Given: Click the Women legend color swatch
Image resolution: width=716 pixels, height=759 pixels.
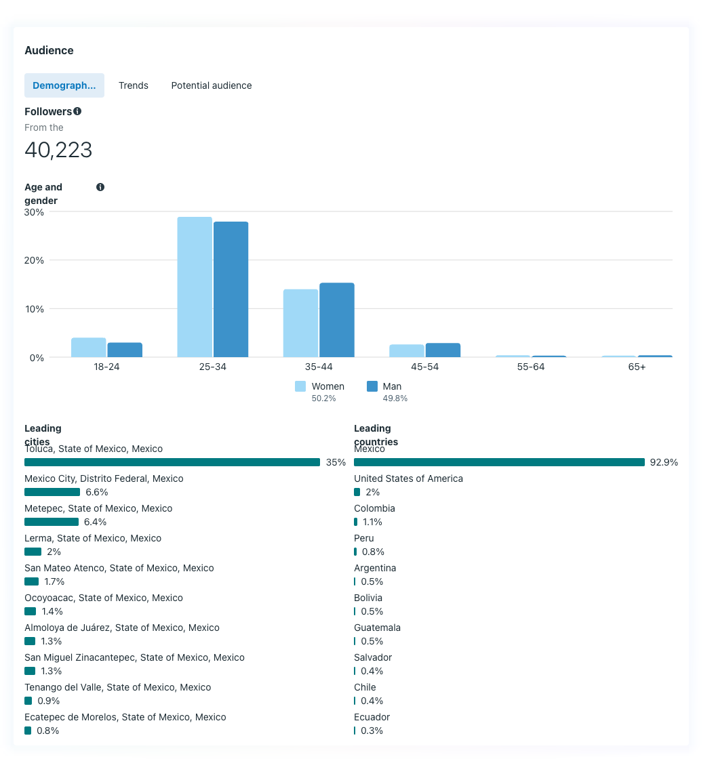Looking at the screenshot, I should coord(300,386).
